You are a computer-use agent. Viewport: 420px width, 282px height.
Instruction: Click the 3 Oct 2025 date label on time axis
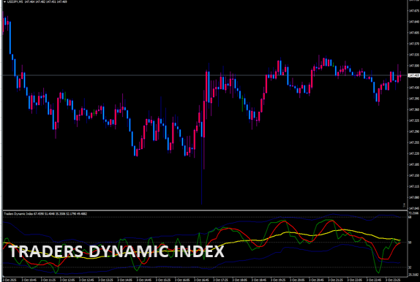[10, 280]
